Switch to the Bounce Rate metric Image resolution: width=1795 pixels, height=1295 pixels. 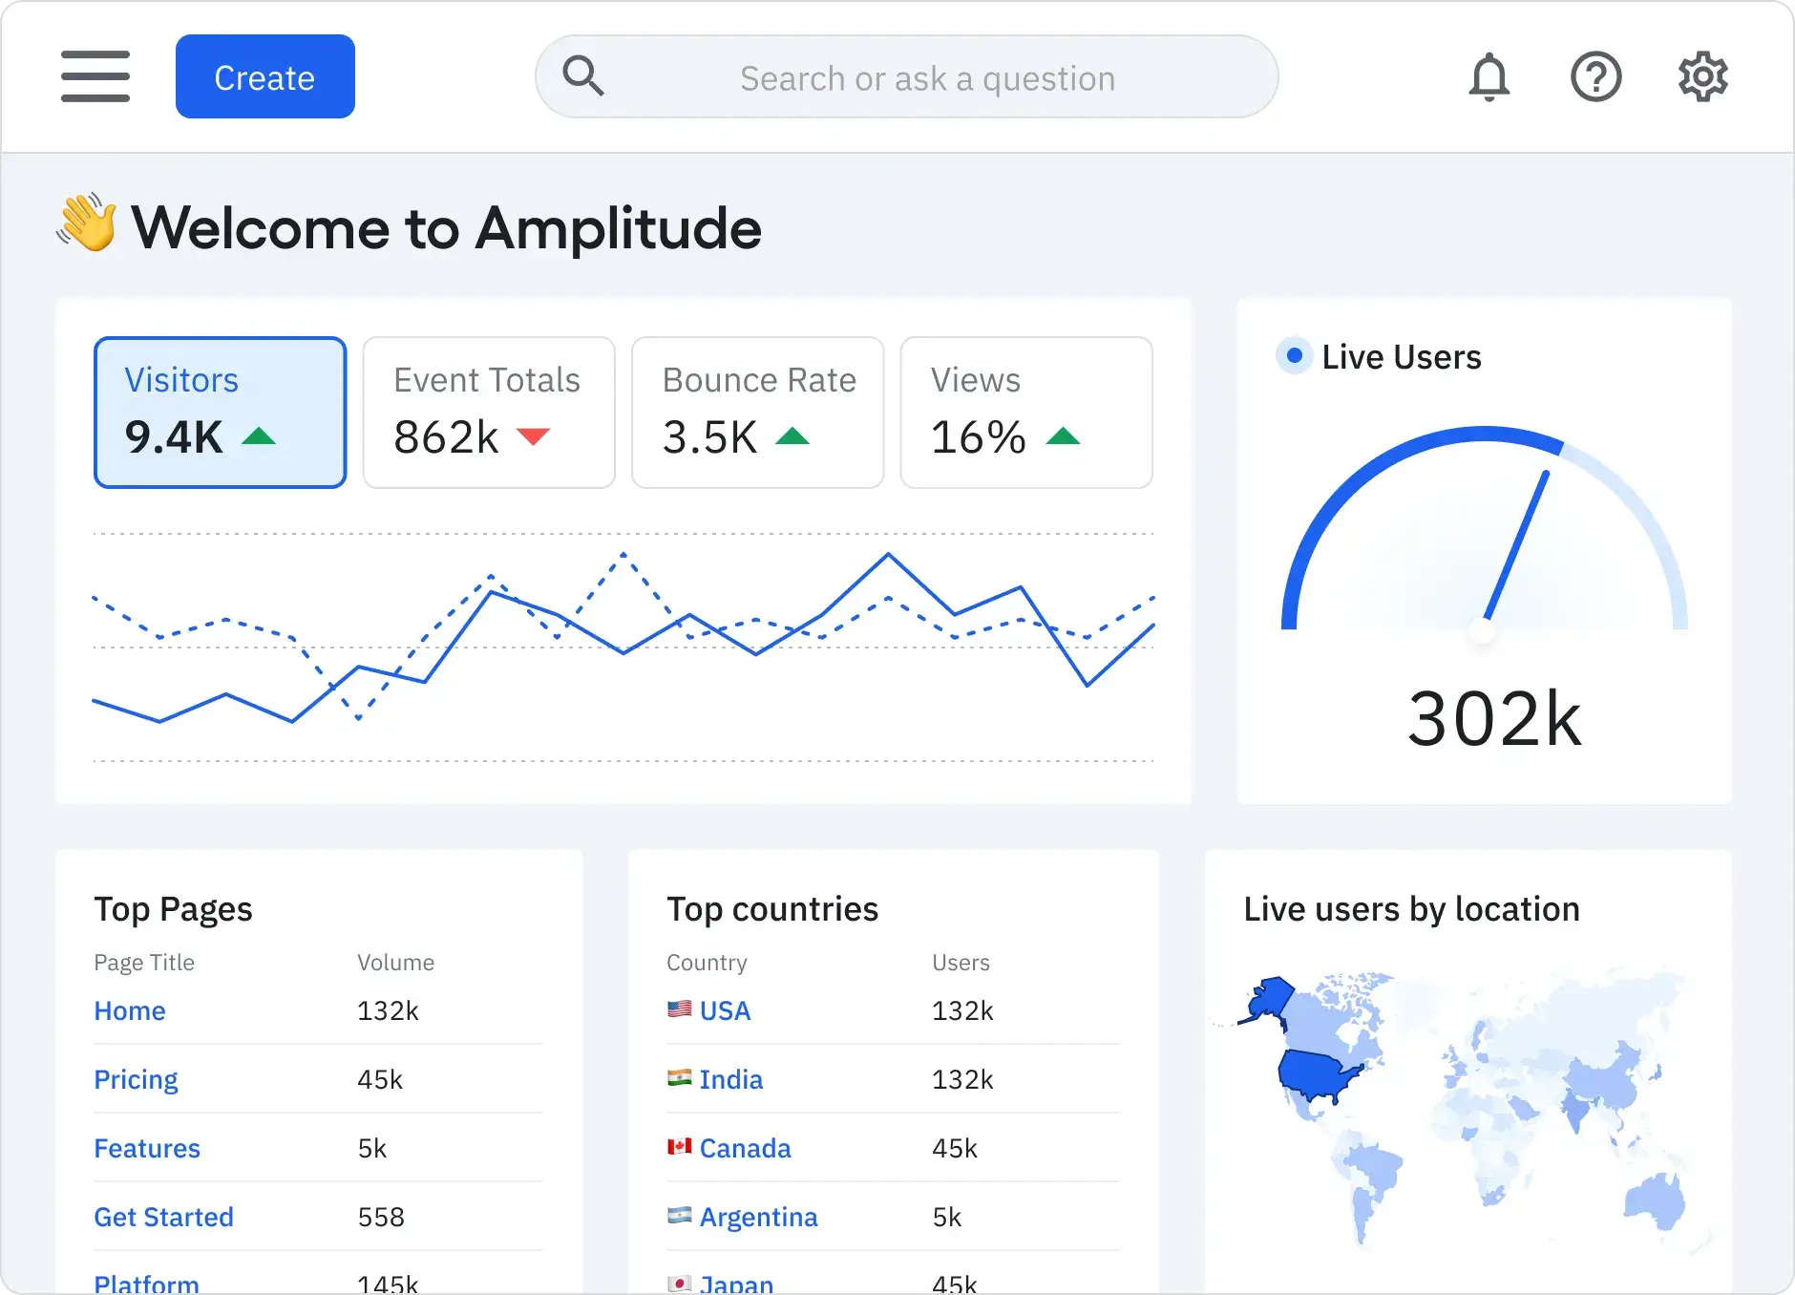(x=757, y=412)
